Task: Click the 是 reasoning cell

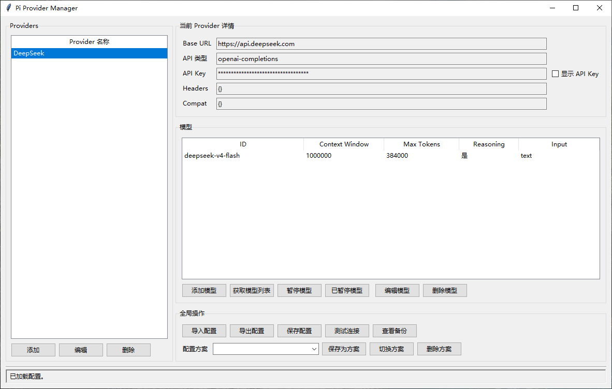Action: click(464, 156)
